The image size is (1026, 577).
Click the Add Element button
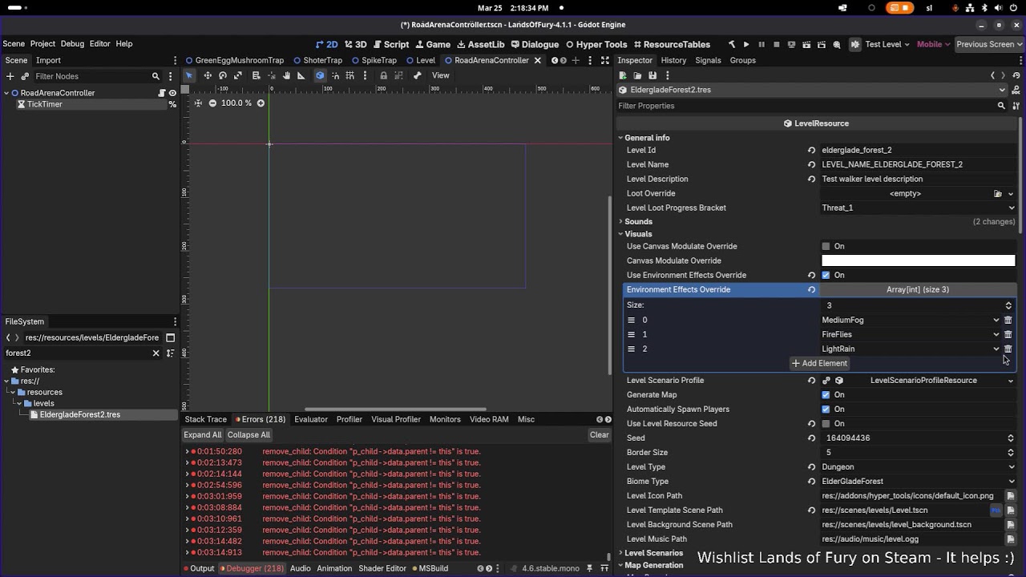coord(819,363)
